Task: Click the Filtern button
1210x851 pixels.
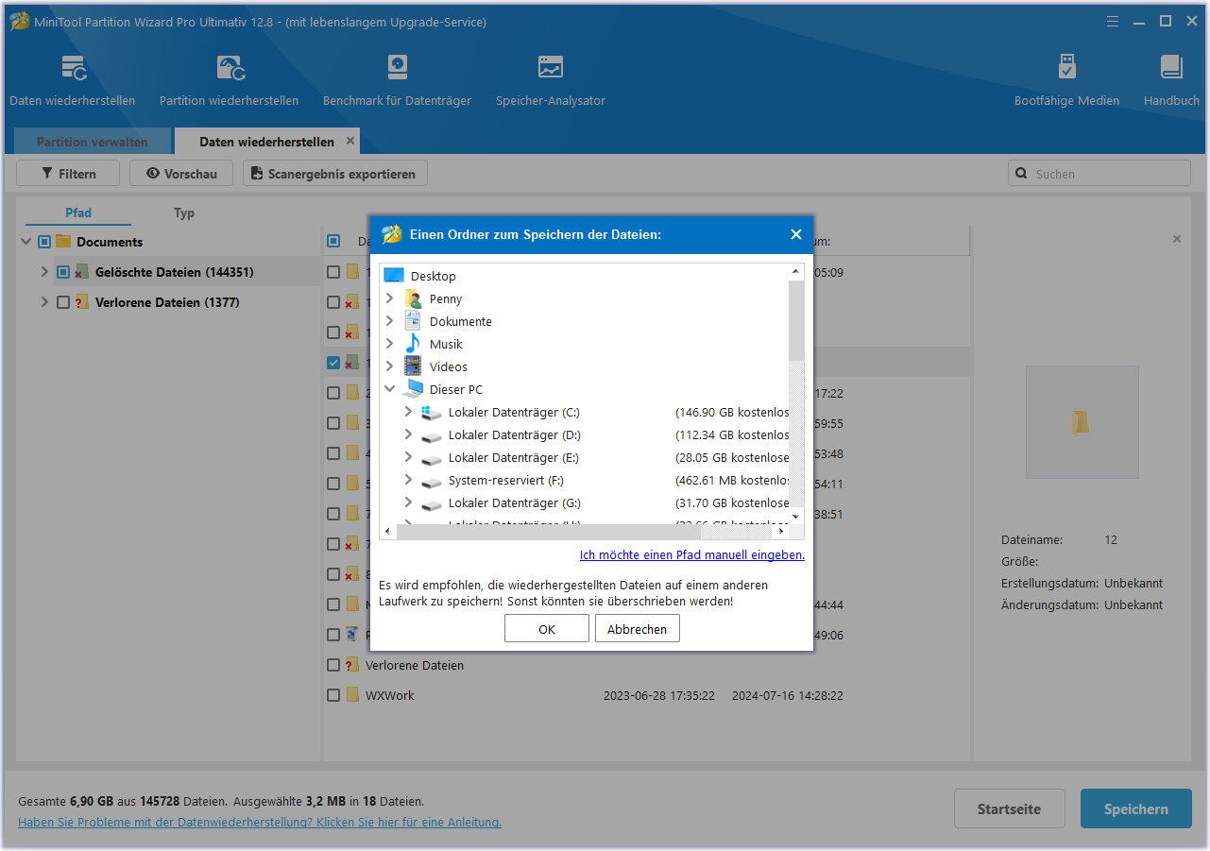Action: 69,174
